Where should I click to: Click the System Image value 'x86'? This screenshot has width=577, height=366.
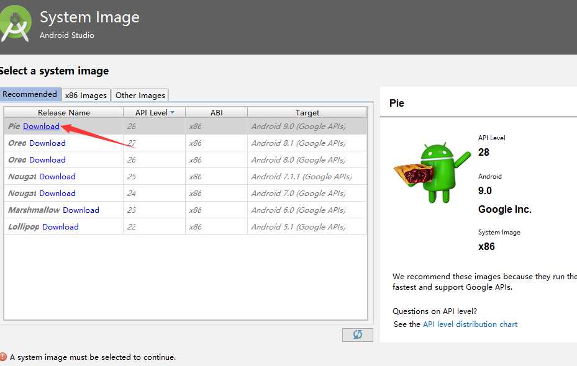[486, 246]
